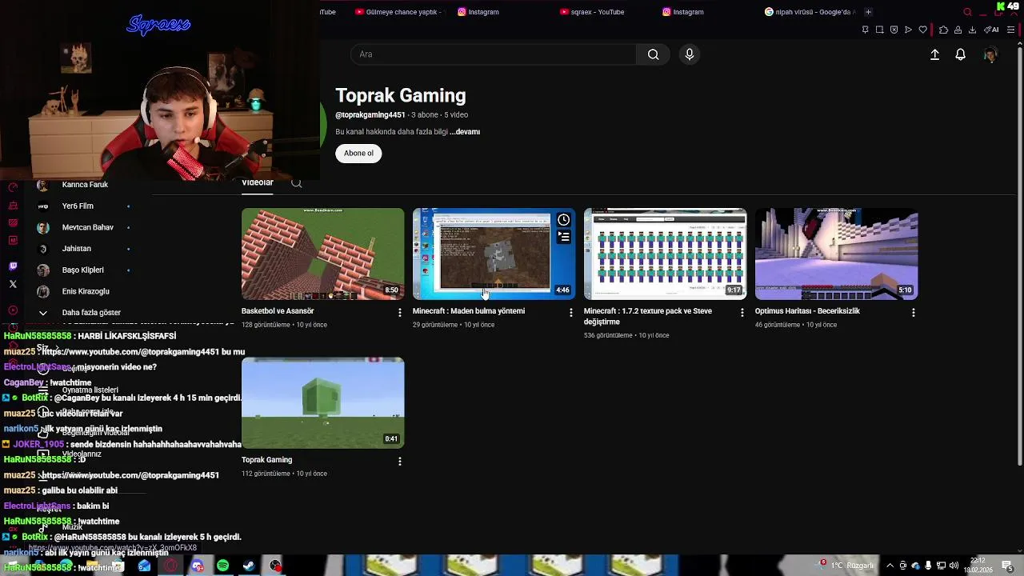The width and height of the screenshot is (1024, 576).
Task: Click the browser player icon in the toolbar
Action: pyautogui.click(x=908, y=30)
